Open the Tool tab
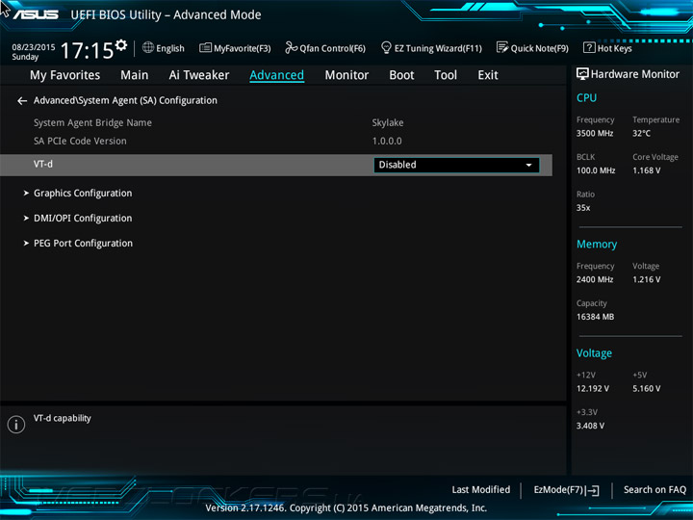Screen dimensions: 693x520 pyautogui.click(x=446, y=75)
